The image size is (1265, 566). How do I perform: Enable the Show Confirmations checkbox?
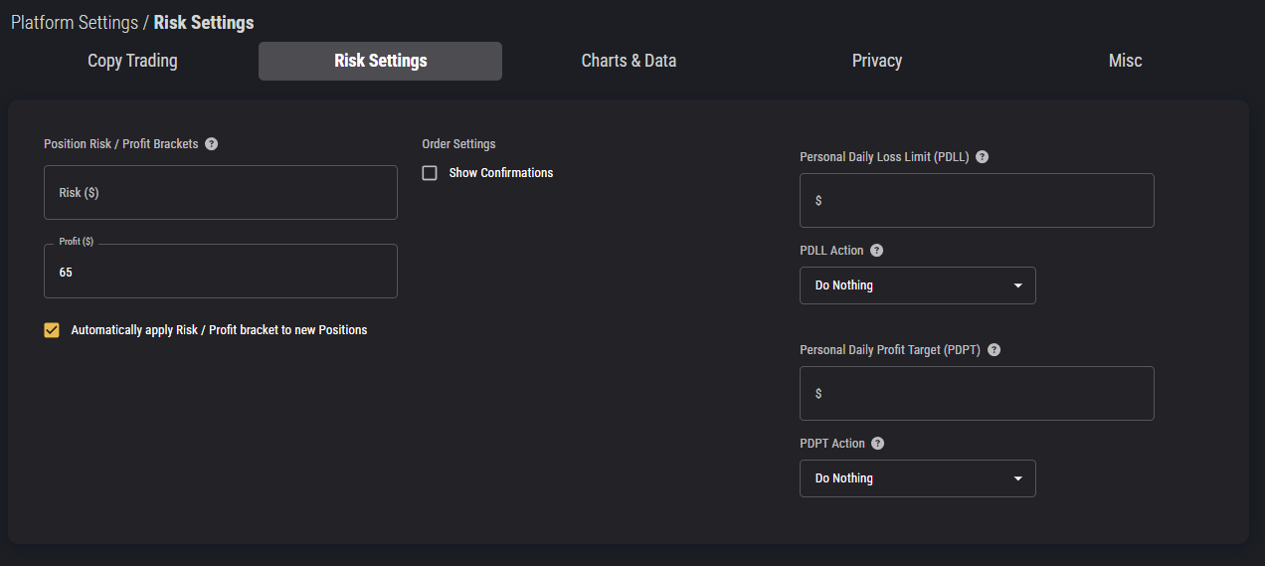[430, 173]
